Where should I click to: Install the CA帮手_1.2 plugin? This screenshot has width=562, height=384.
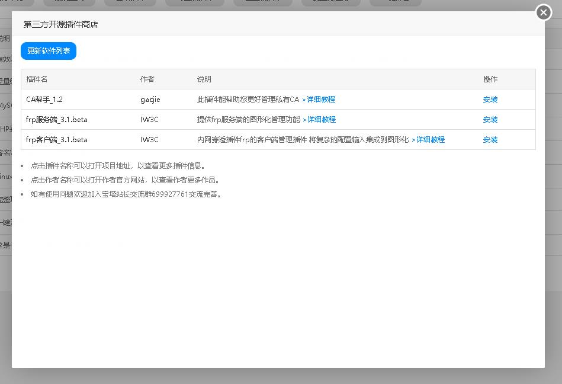[490, 100]
